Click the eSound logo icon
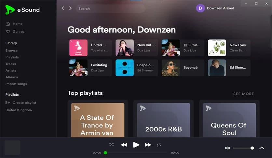272x158 pixels. tap(10, 9)
